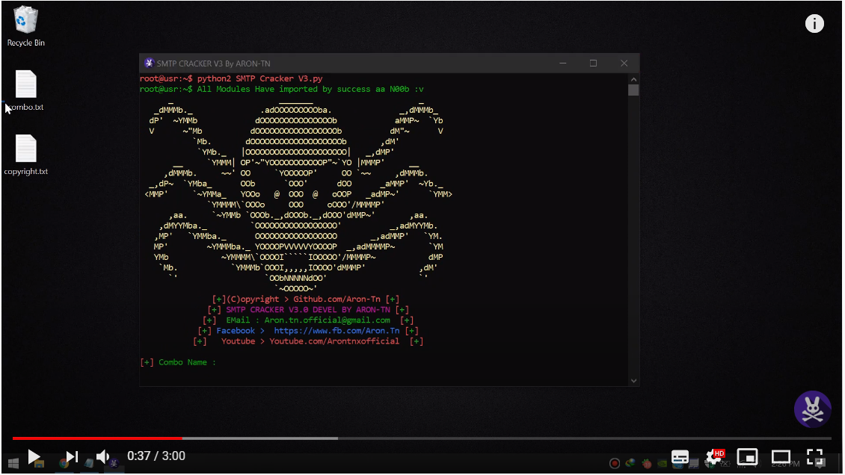Select the combo.txt file on desktop
The width and height of the screenshot is (845, 475).
pos(25,90)
